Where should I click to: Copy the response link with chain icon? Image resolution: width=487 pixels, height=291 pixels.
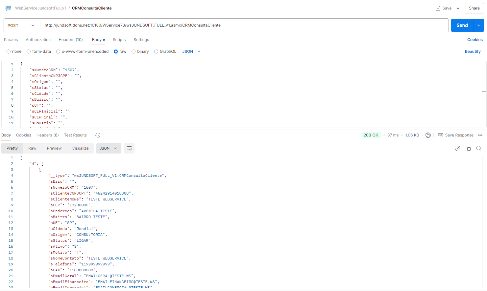click(x=457, y=148)
